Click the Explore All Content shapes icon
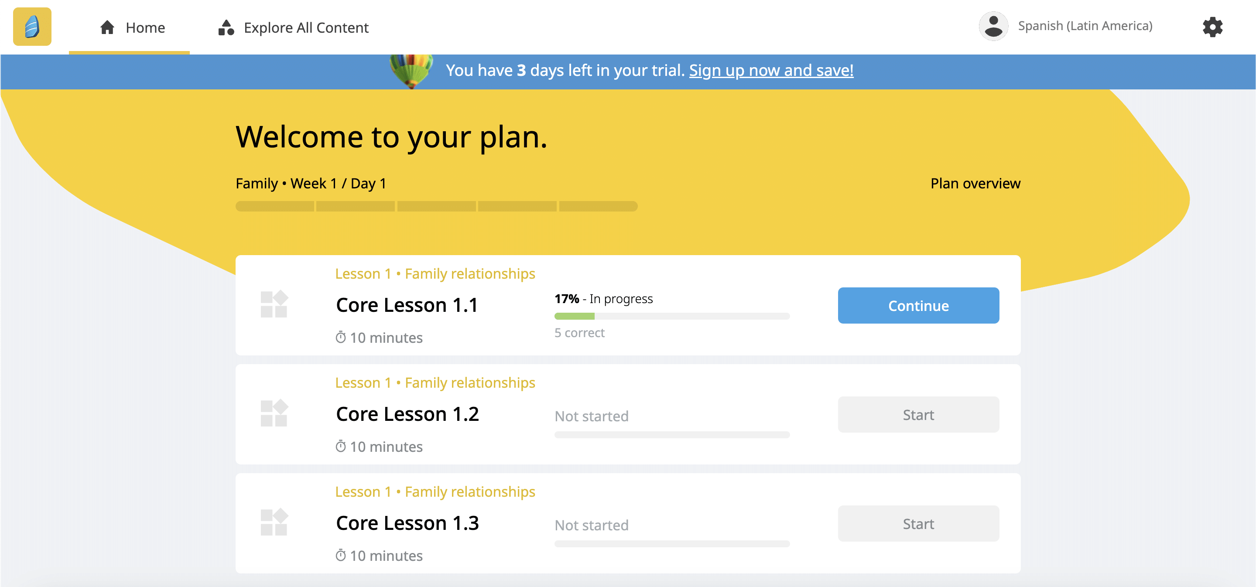 pyautogui.click(x=226, y=27)
